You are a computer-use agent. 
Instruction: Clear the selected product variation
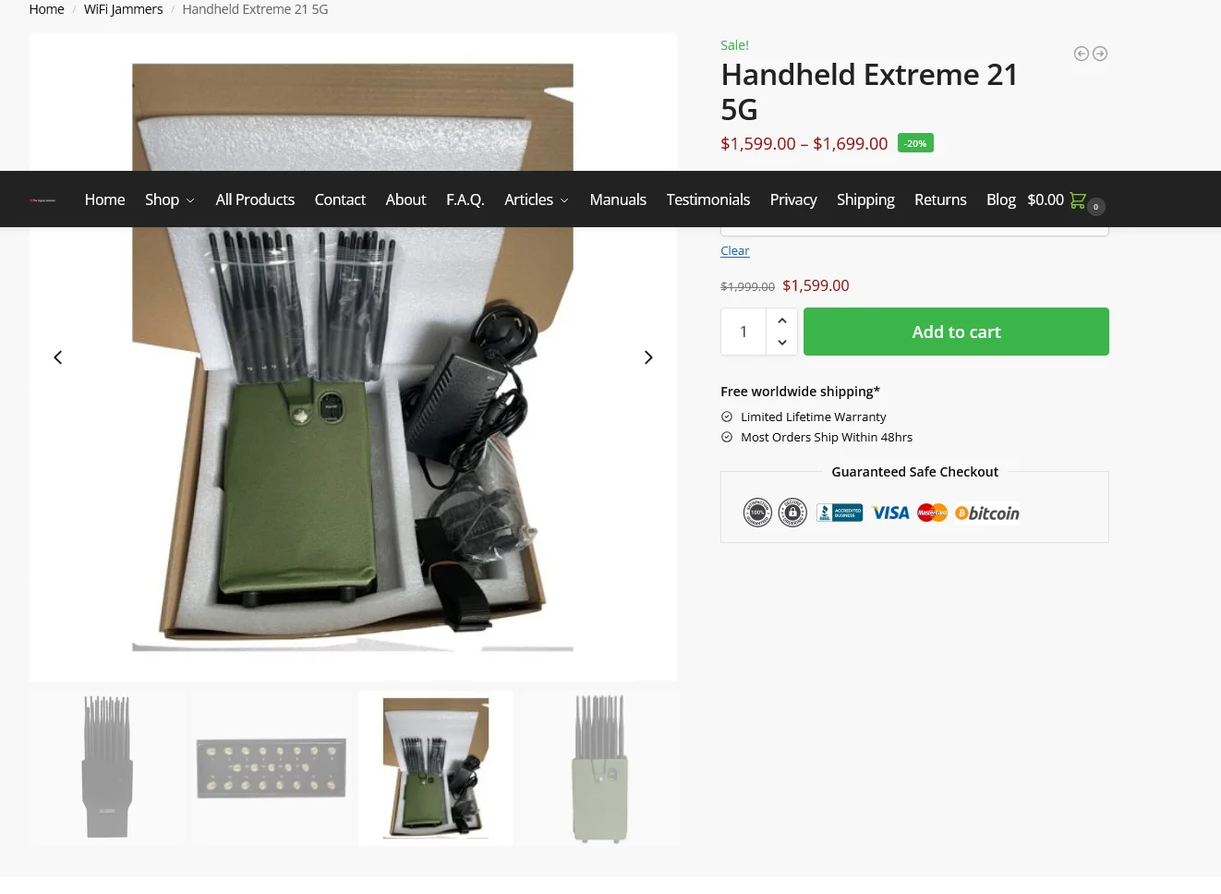[735, 251]
